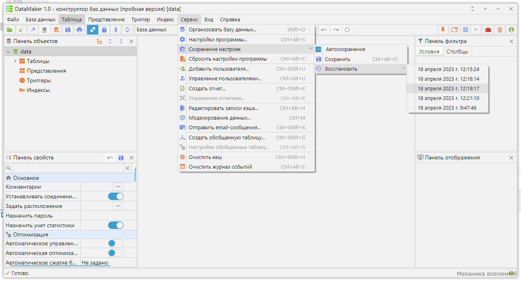521x281 pixels.
Task: Click the blue floppy save toolbar icon
Action: pos(68,29)
